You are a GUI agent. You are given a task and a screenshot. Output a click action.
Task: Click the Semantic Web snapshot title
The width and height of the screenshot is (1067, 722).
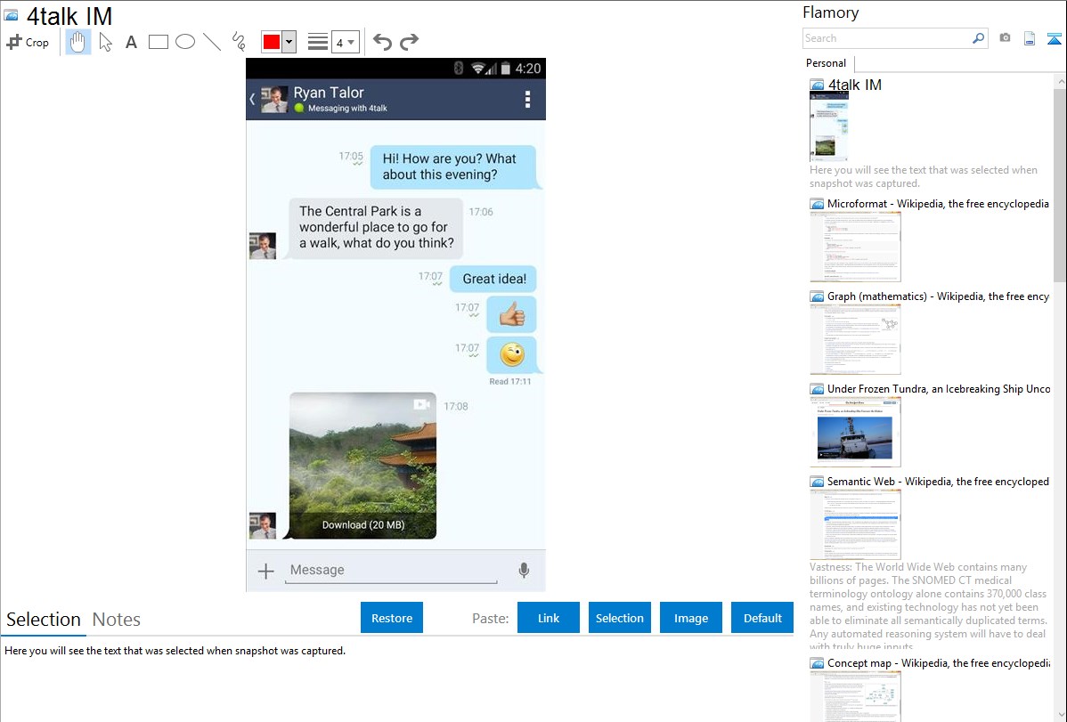click(x=938, y=481)
